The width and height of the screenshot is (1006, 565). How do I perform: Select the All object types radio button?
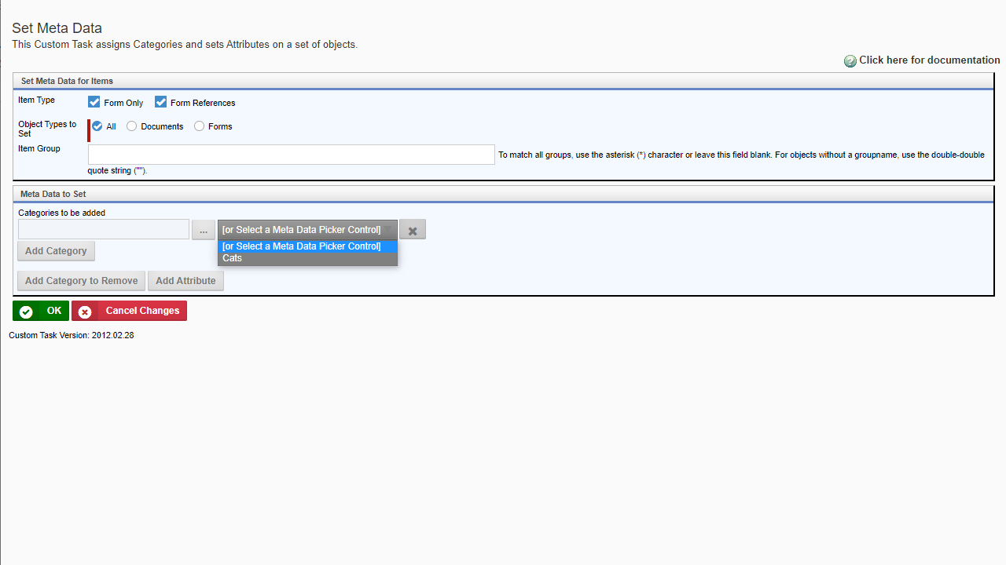click(97, 126)
